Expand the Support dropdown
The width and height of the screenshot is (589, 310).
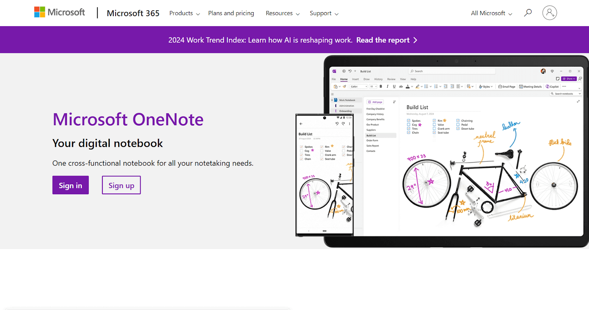tap(324, 13)
